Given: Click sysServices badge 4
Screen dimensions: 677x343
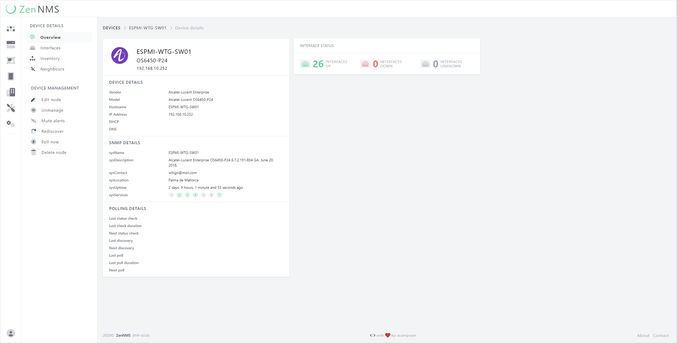Looking at the screenshot, I should coord(195,195).
